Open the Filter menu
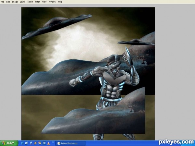 click(38, 2)
